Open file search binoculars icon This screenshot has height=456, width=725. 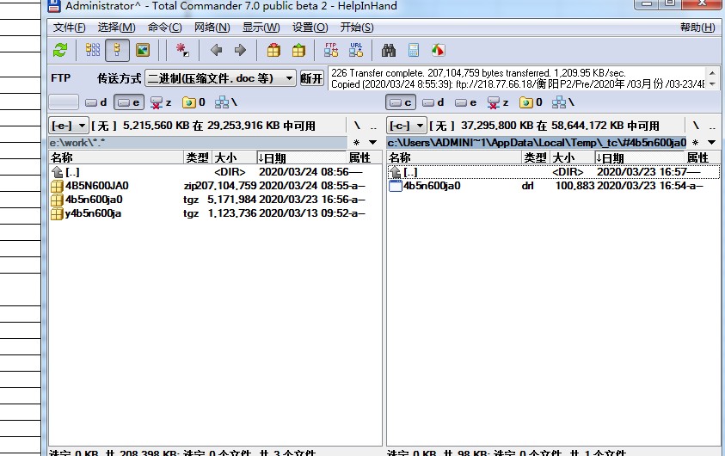(x=389, y=50)
